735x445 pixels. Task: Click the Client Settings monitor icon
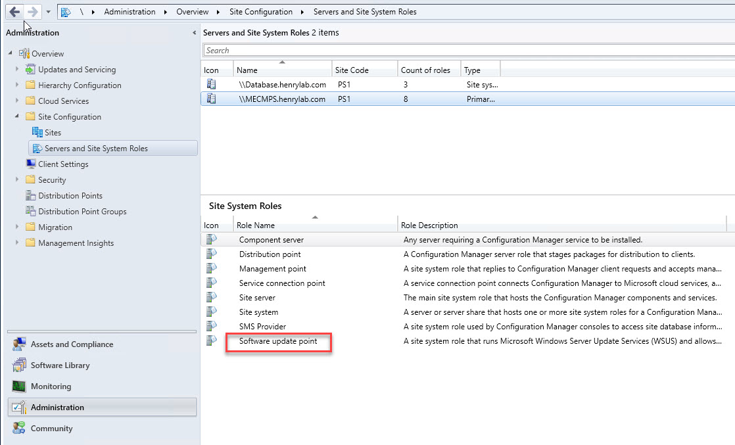click(x=31, y=164)
